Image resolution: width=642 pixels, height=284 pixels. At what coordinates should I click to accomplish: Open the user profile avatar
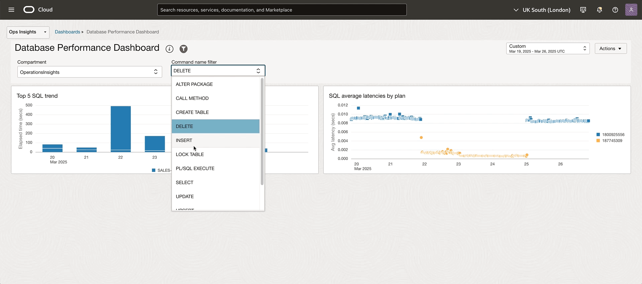[x=631, y=10]
